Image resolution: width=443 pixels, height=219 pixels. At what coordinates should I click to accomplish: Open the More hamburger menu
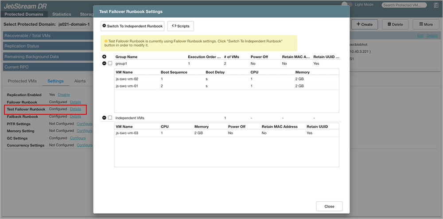coord(426,24)
